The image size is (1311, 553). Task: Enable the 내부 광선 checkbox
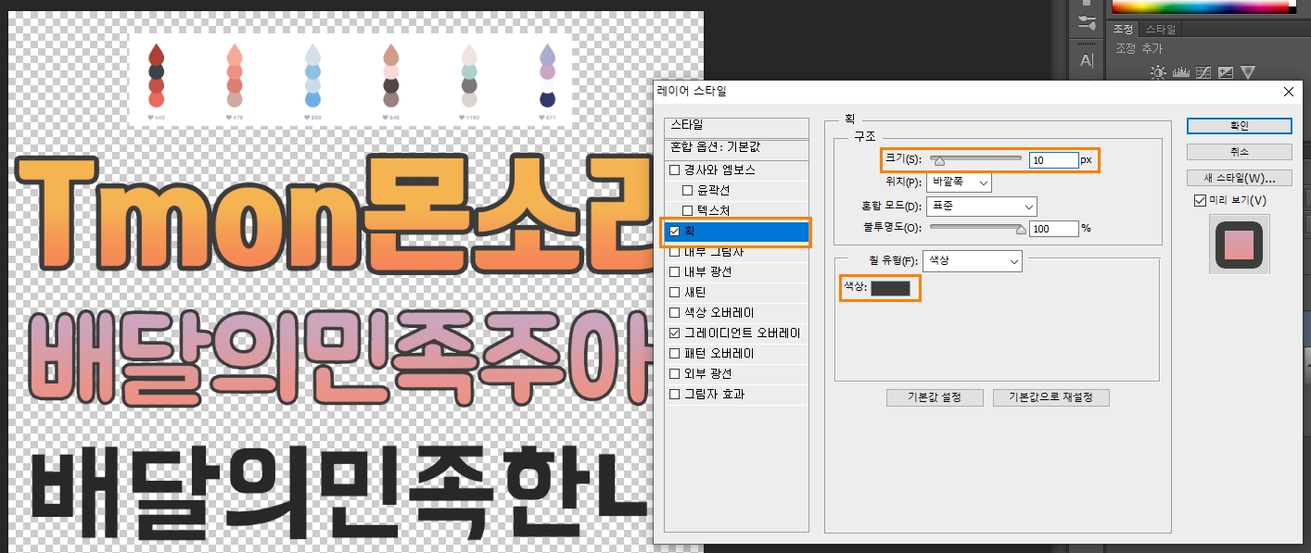coord(675,272)
